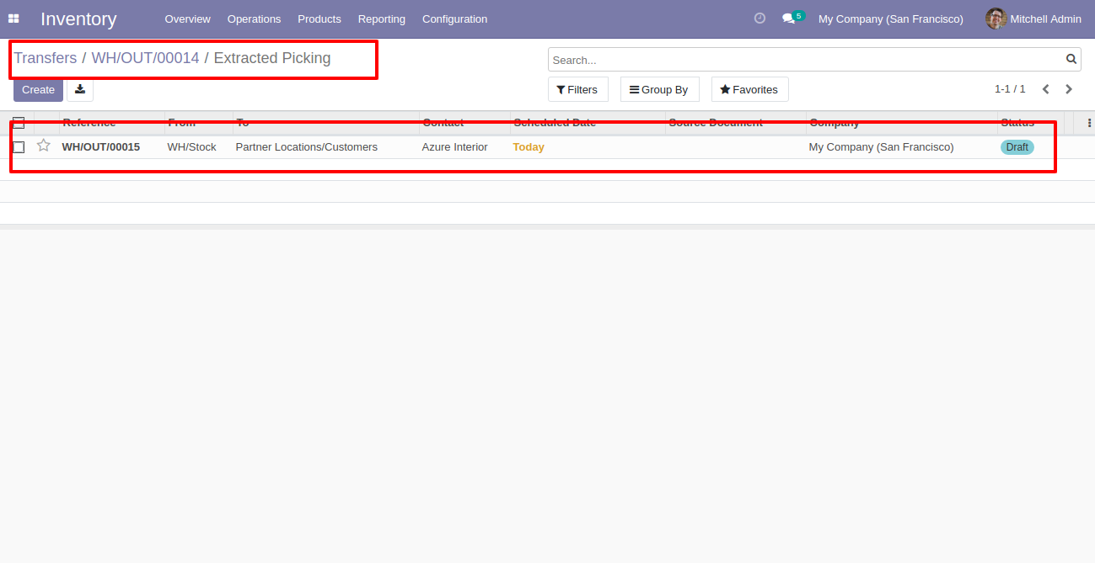Sort by Status column header

coord(1030,123)
